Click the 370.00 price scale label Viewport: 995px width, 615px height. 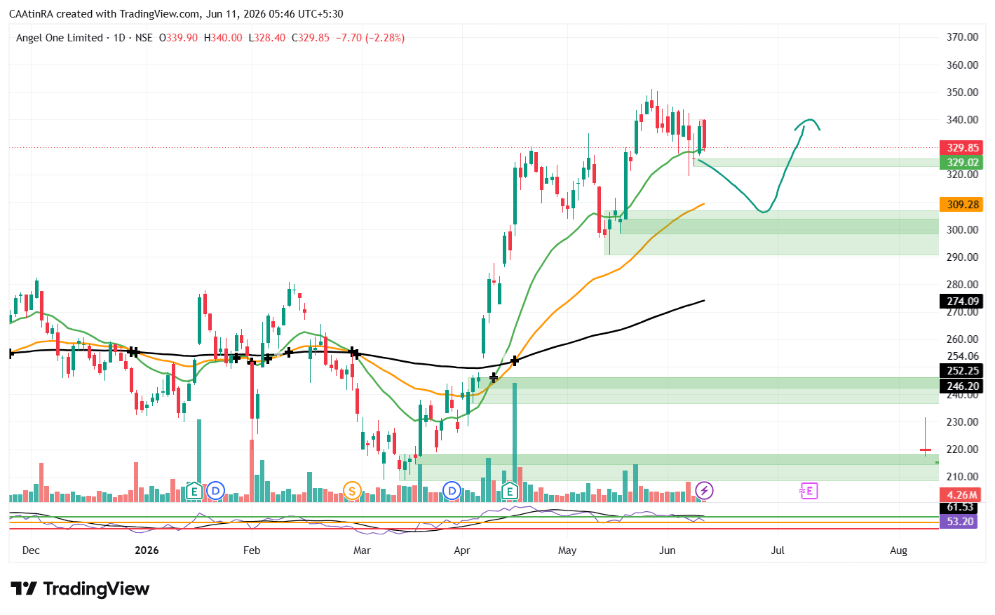click(x=962, y=37)
